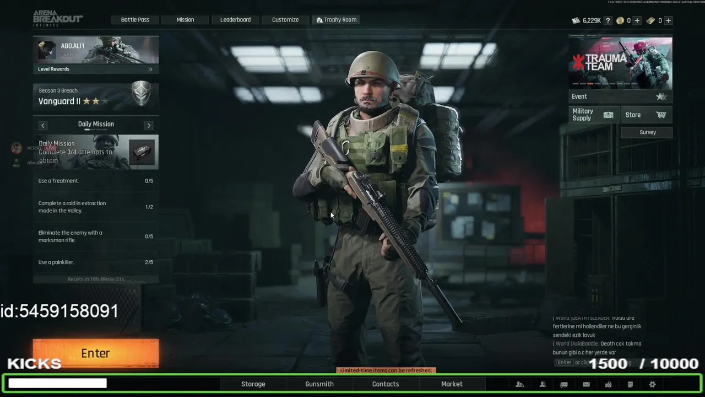
Task: Click 'Limited-time items can be refreshed' notice
Action: coord(386,371)
